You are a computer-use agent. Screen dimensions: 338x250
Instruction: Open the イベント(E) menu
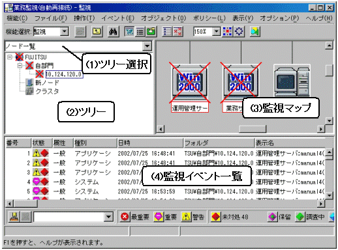pyautogui.click(x=118, y=18)
